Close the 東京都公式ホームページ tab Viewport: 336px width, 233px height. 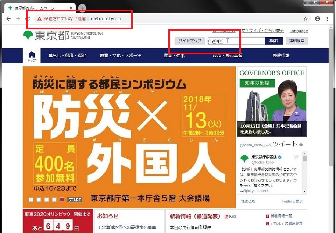point(71,8)
